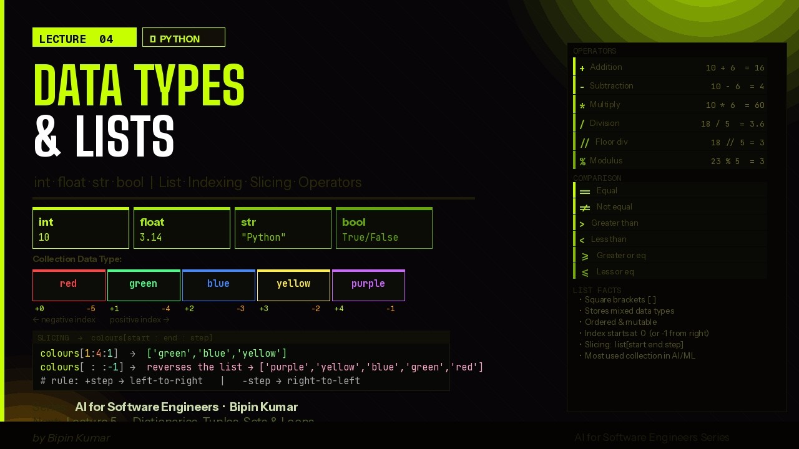
Task: Click the 'reverses the list' code line
Action: tap(262, 367)
